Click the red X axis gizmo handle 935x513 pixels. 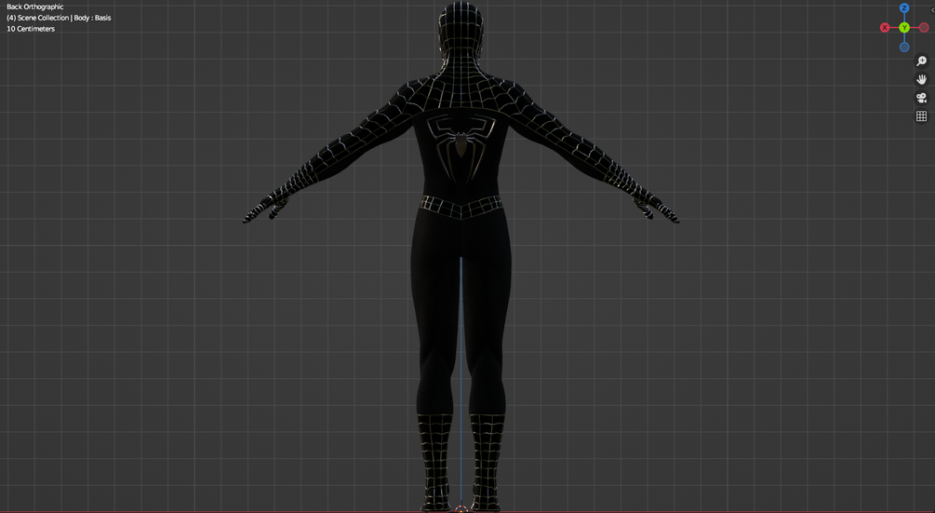point(885,27)
